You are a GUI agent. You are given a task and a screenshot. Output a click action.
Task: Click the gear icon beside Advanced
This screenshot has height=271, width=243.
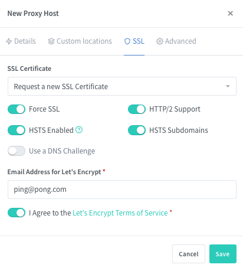click(160, 41)
